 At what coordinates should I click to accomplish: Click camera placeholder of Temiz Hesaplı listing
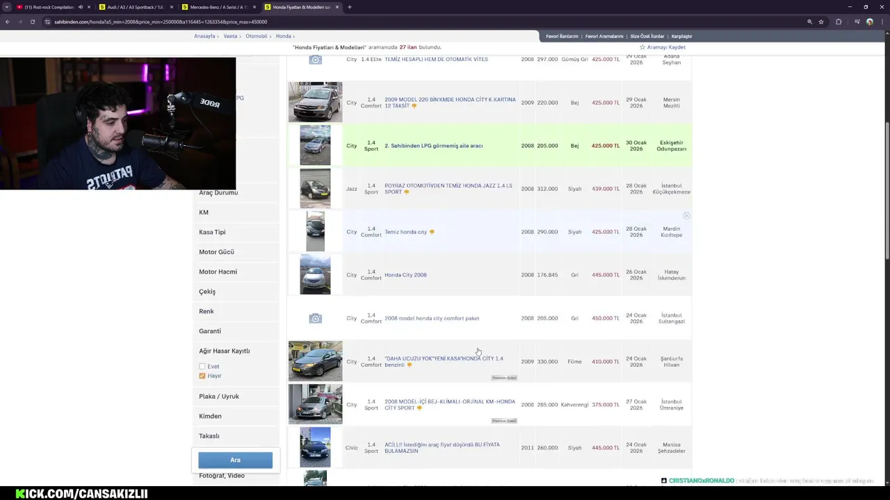point(315,60)
